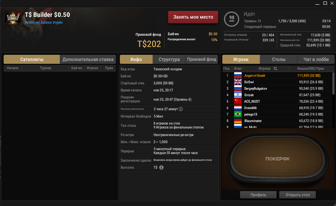Screen dimensions: 336x206
Task: Click the ПОКЕРОК table preview
Action: tap(278, 159)
